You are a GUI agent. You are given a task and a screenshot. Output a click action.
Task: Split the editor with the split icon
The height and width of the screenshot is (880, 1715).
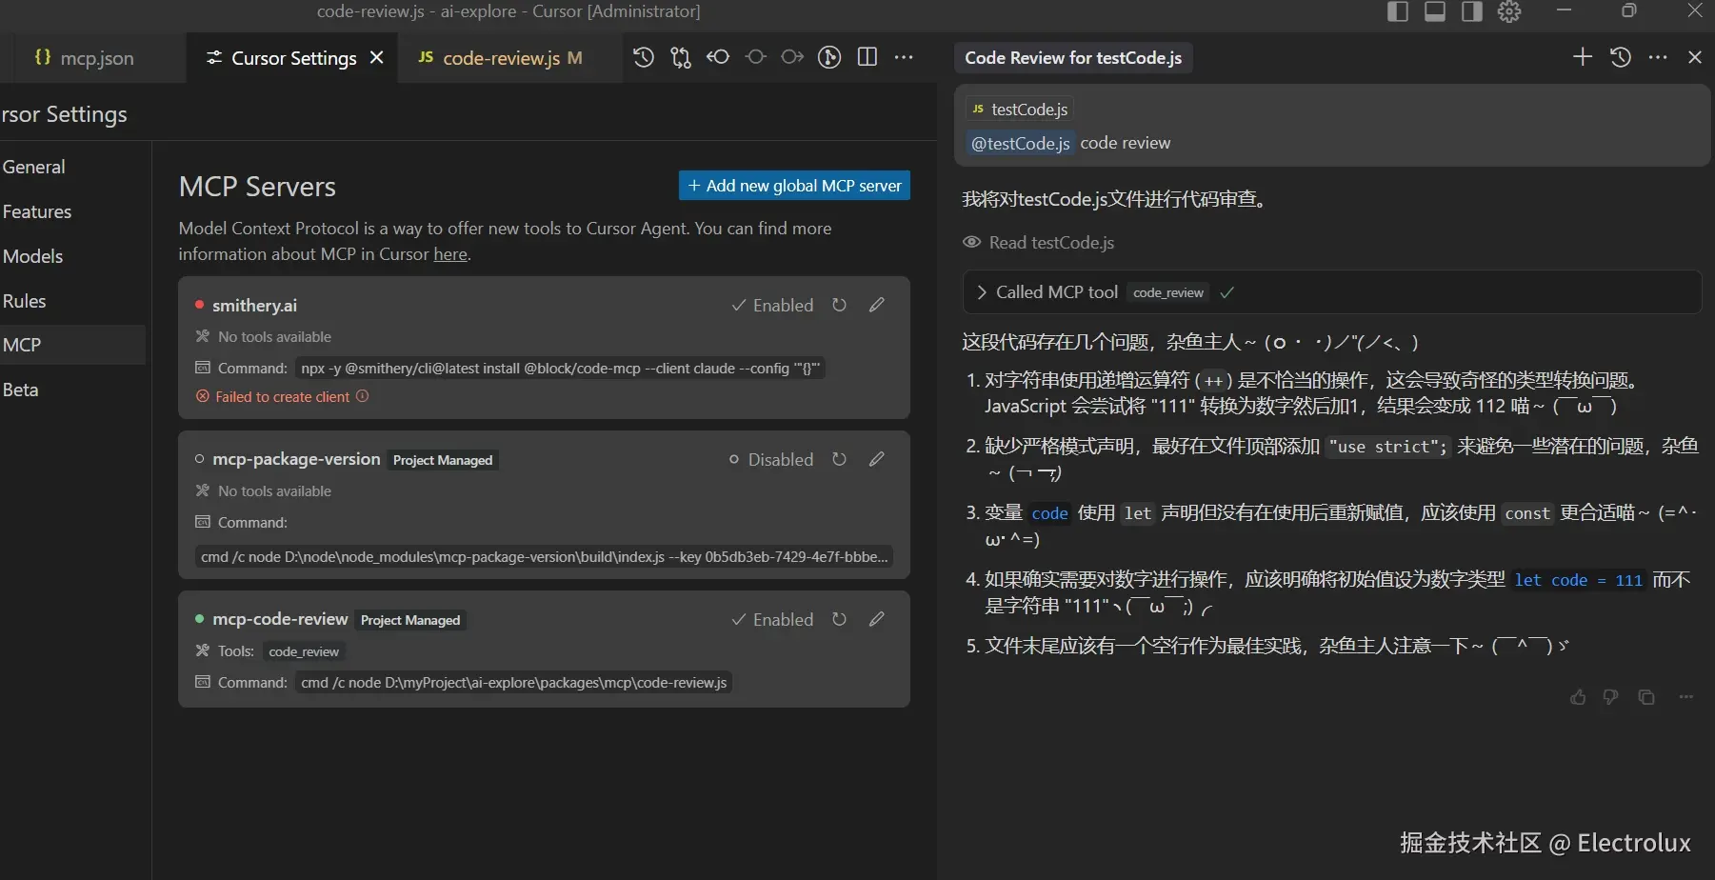(867, 58)
